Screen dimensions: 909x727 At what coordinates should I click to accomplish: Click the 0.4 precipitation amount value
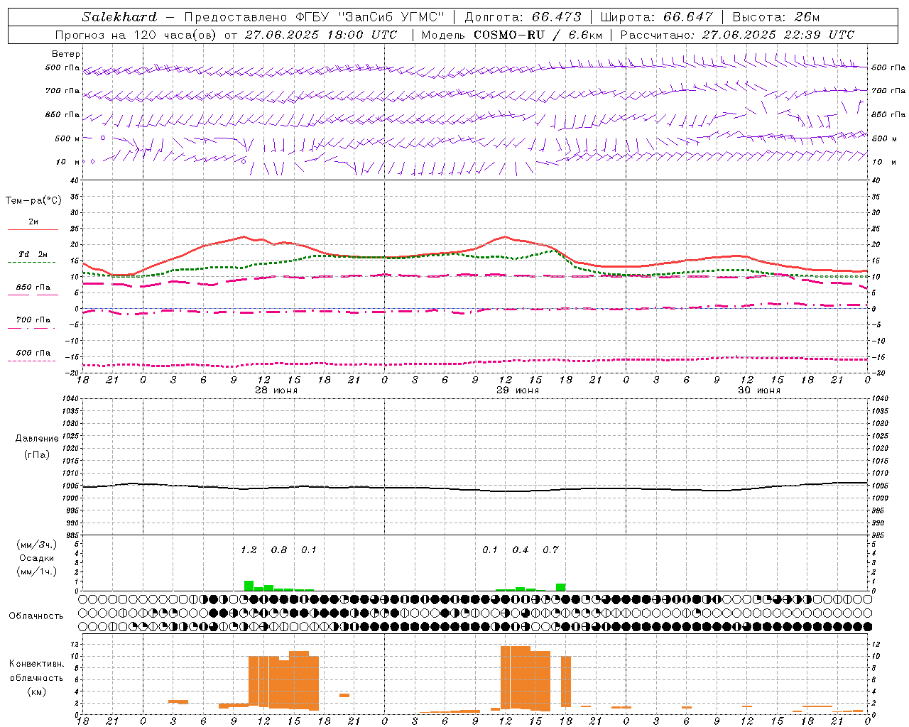(x=521, y=550)
